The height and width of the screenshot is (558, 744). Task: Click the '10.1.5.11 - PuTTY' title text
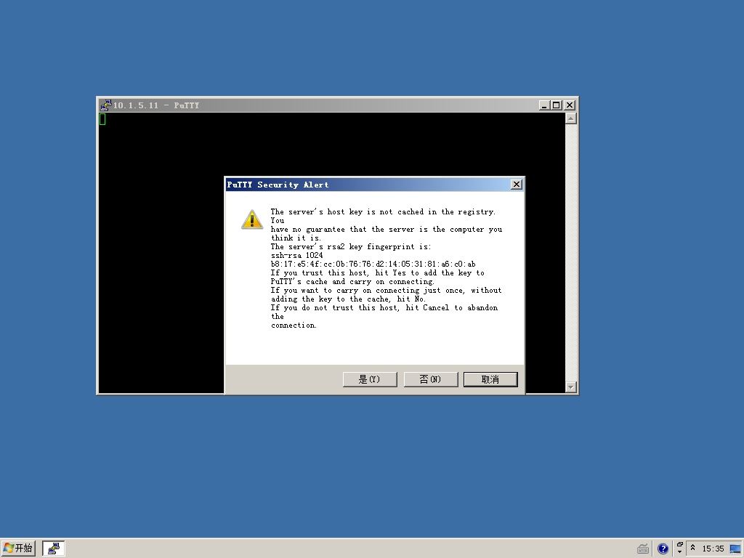click(156, 105)
